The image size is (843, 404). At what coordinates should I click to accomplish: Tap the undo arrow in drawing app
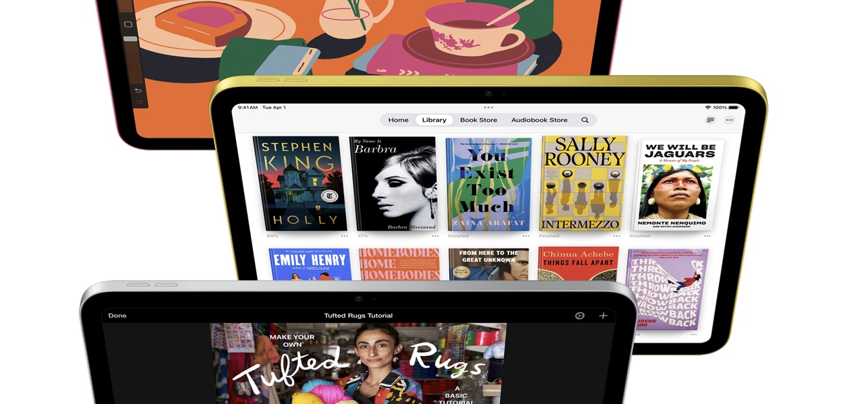(138, 90)
